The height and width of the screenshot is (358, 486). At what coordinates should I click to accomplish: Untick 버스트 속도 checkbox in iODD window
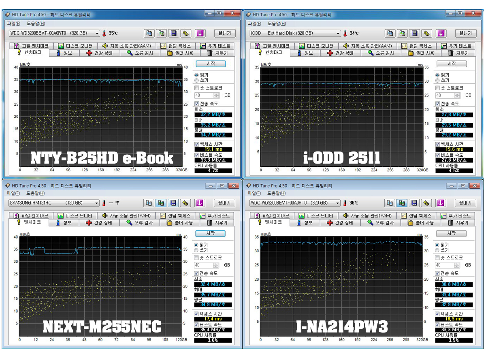(438, 155)
